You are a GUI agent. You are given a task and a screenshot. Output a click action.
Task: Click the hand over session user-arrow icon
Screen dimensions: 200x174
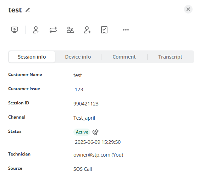[87, 30]
